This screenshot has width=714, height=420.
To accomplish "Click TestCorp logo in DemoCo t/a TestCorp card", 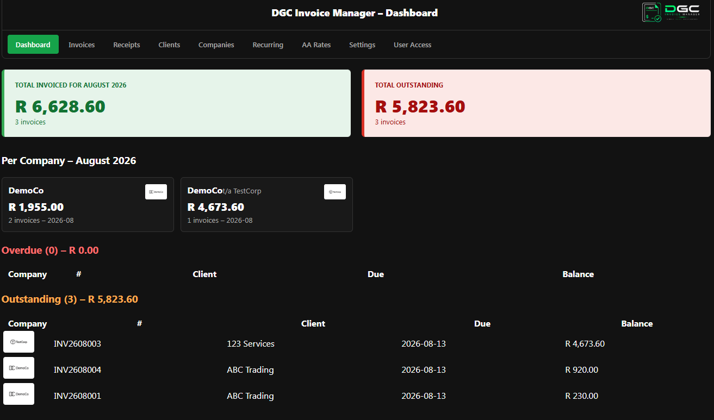I will point(335,192).
